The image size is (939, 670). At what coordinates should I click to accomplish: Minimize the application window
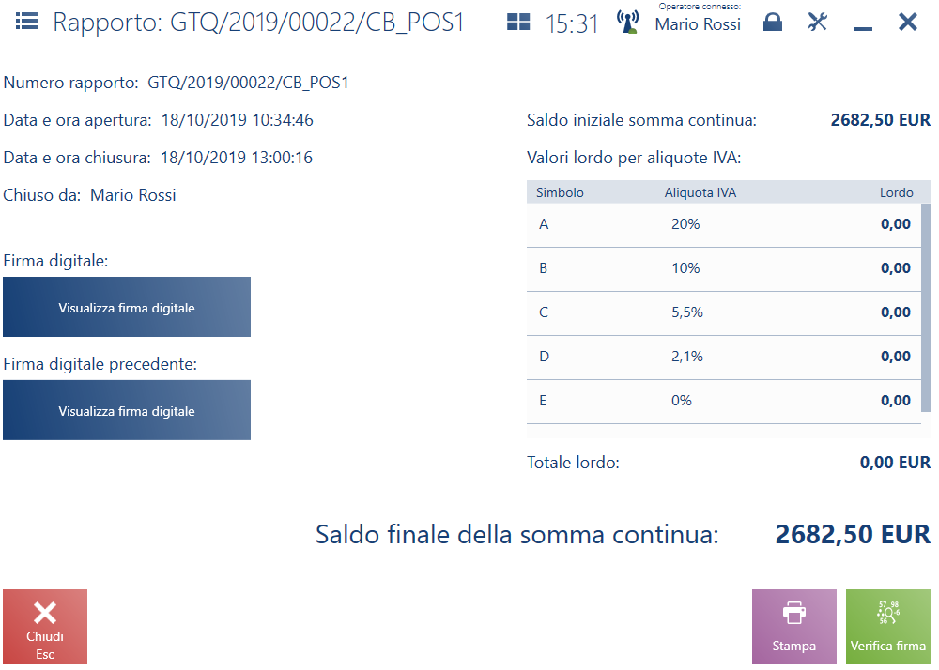pyautogui.click(x=863, y=24)
